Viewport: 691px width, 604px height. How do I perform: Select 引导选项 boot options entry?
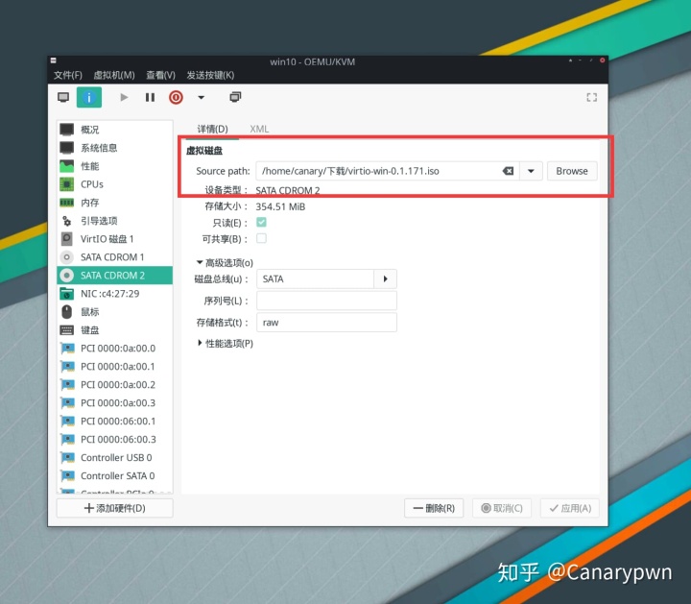pos(114,221)
